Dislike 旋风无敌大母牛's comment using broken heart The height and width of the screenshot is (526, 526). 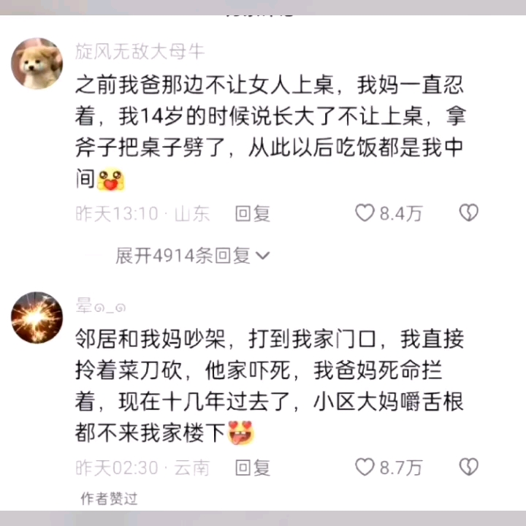click(x=468, y=213)
